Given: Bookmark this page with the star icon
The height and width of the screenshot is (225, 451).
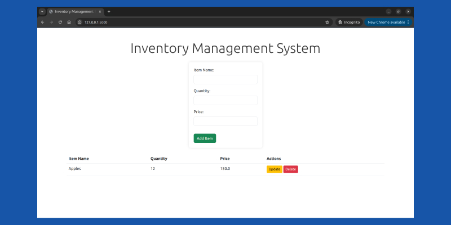Looking at the screenshot, I should (x=327, y=22).
